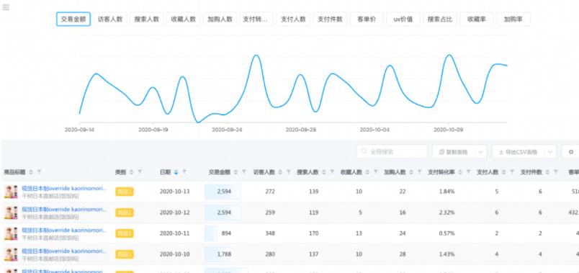The width and height of the screenshot is (579, 273).
Task: Click yellow category tag in 2020-10-11 row
Action: (x=125, y=233)
